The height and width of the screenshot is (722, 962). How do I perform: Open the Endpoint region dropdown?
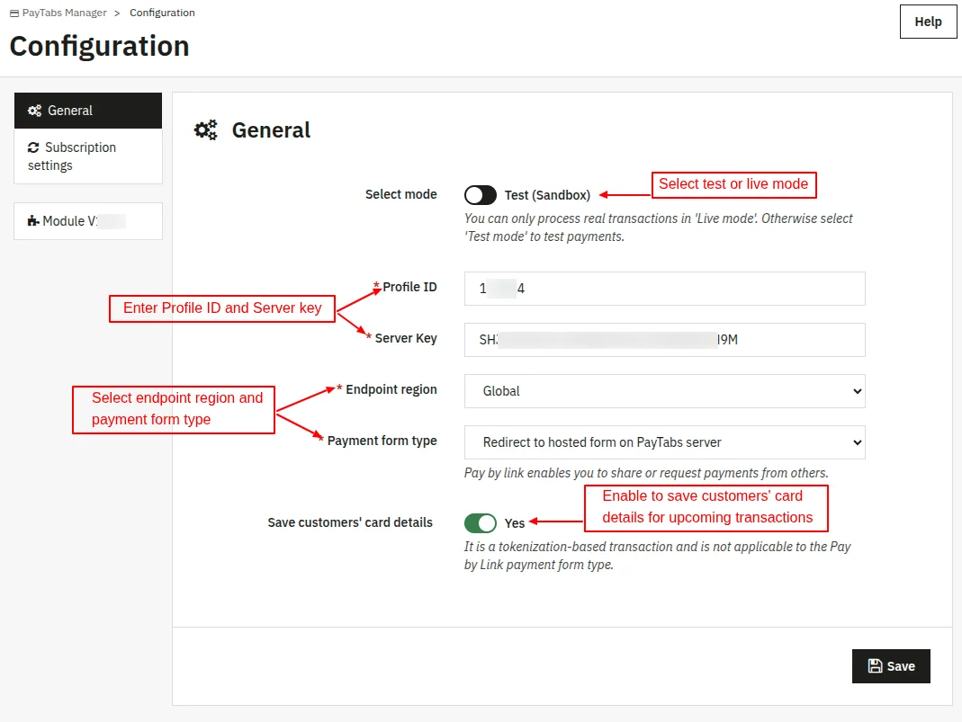pyautogui.click(x=664, y=391)
